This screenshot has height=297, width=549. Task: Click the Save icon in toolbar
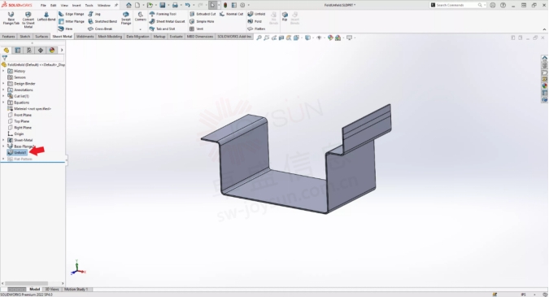click(x=163, y=5)
